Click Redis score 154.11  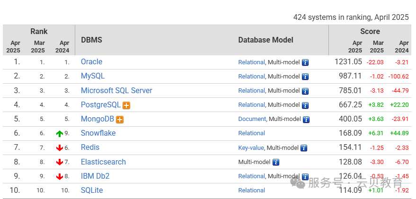coord(350,147)
